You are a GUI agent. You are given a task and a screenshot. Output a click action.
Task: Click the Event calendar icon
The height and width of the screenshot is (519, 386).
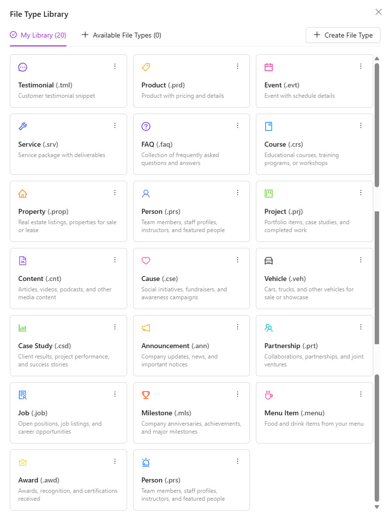[268, 67]
